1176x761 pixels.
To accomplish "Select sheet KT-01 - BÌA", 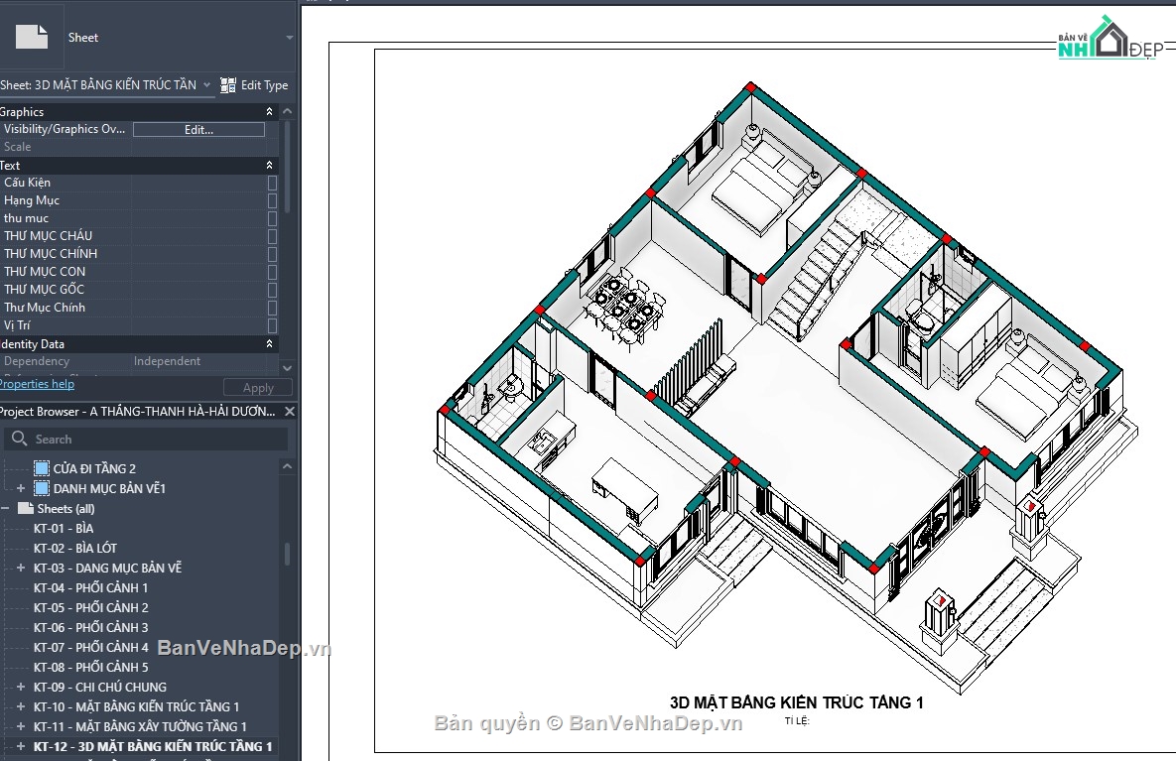I will point(64,528).
